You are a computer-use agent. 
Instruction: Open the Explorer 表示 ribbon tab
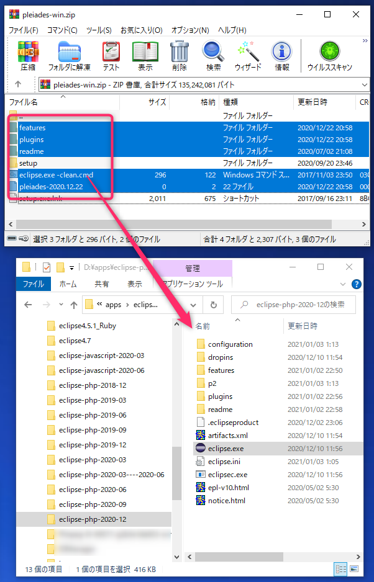135,284
